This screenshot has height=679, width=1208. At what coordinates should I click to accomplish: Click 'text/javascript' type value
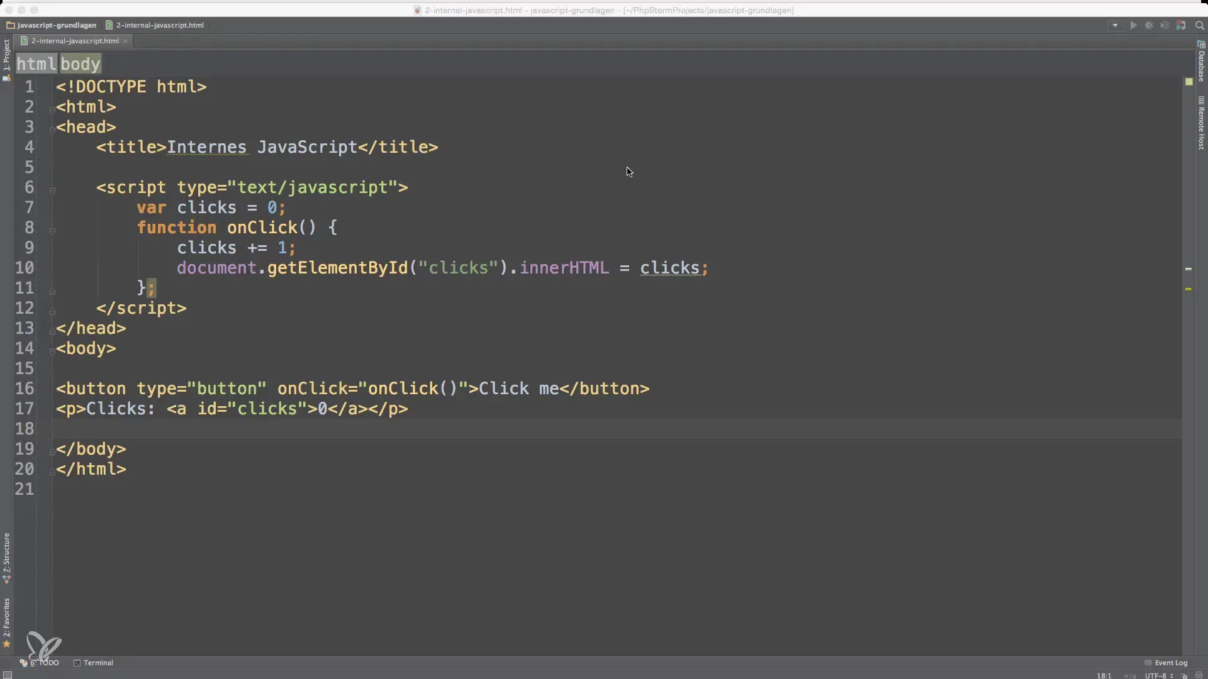[313, 187]
